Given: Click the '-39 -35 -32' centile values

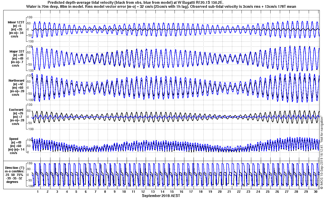Looking at the screenshot, I should click(15, 178).
